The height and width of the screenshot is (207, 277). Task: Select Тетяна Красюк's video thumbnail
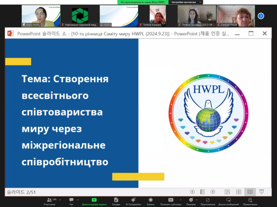click(158, 16)
